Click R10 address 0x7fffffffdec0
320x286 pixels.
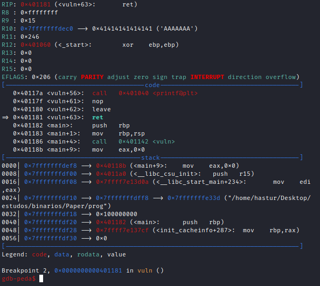(47, 28)
